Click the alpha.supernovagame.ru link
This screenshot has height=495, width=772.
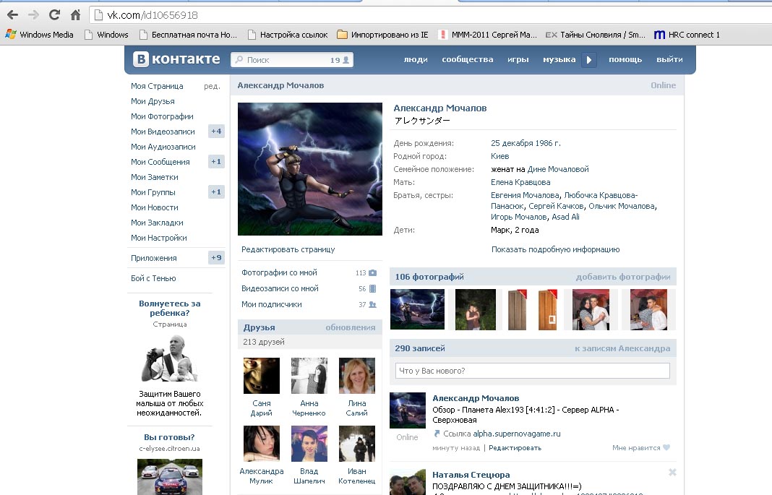pyautogui.click(x=516, y=434)
